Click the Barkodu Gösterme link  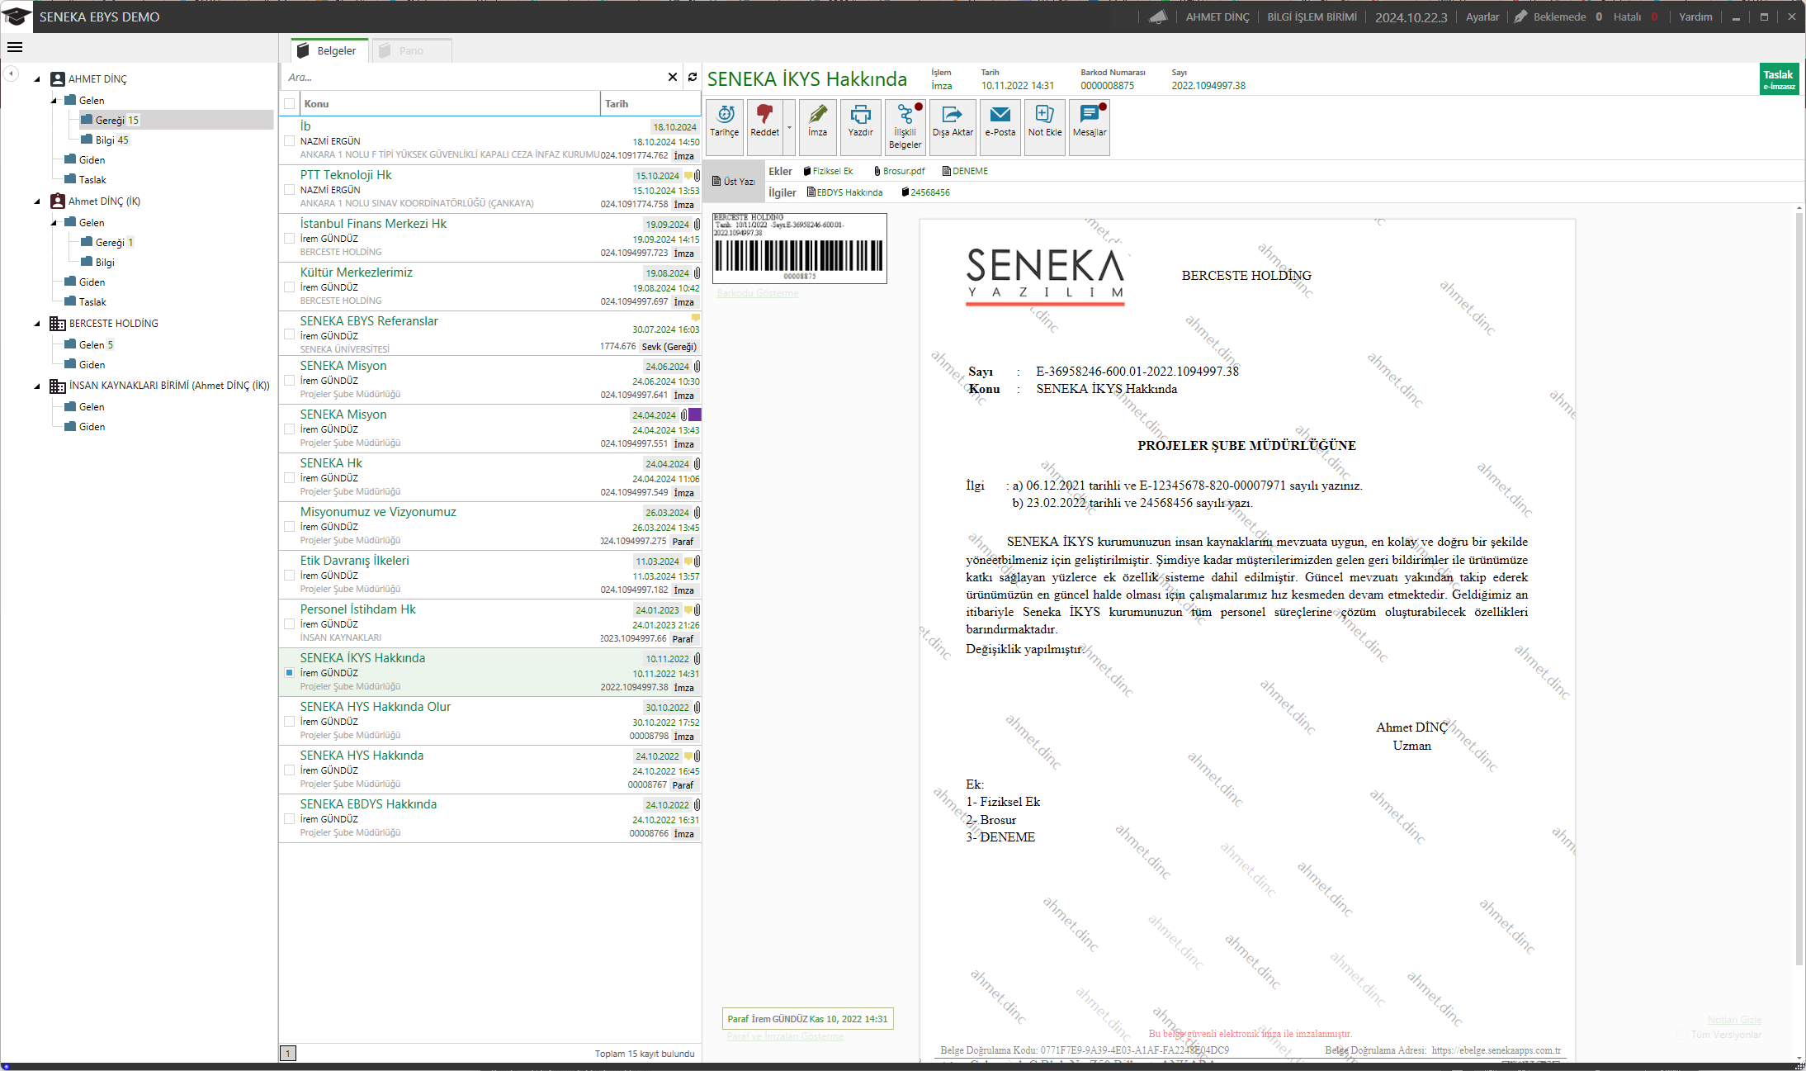coord(756,292)
